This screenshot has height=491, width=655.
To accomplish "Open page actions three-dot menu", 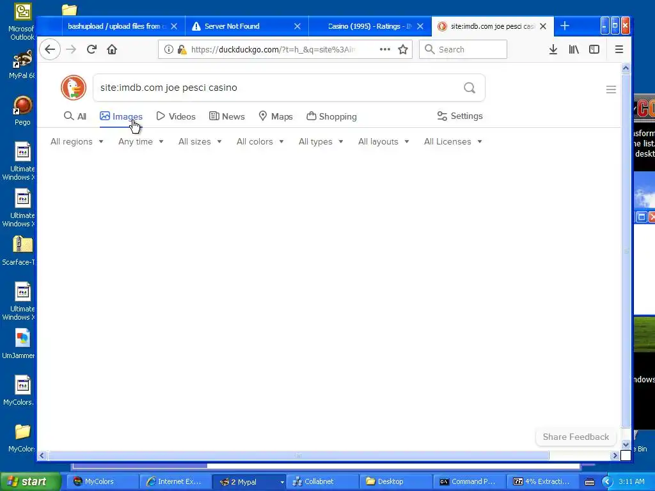I will tap(384, 49).
